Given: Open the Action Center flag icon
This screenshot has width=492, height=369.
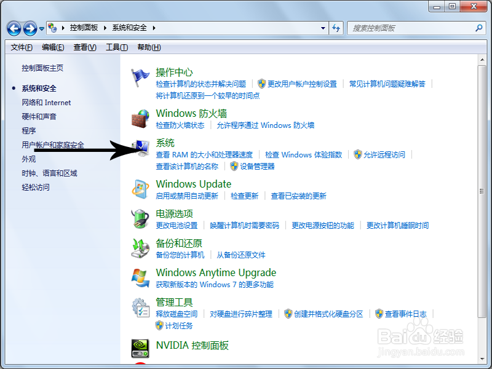Looking at the screenshot, I should (x=140, y=78).
